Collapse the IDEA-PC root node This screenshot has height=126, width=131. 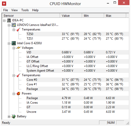[x=4, y=21]
